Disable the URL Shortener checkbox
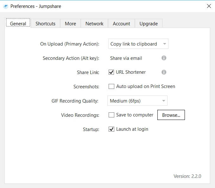Image resolution: width=215 pixels, height=188 pixels. click(x=111, y=72)
